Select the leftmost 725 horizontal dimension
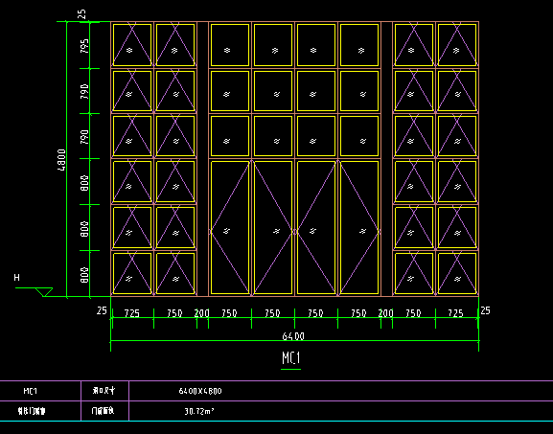The image size is (553, 434). (x=132, y=313)
